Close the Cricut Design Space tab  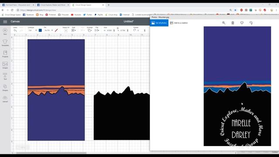click(103, 5)
